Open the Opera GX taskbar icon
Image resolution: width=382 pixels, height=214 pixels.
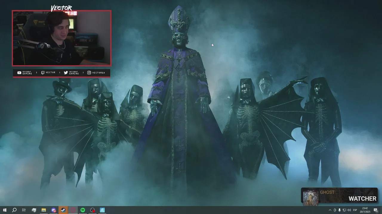tap(73, 210)
